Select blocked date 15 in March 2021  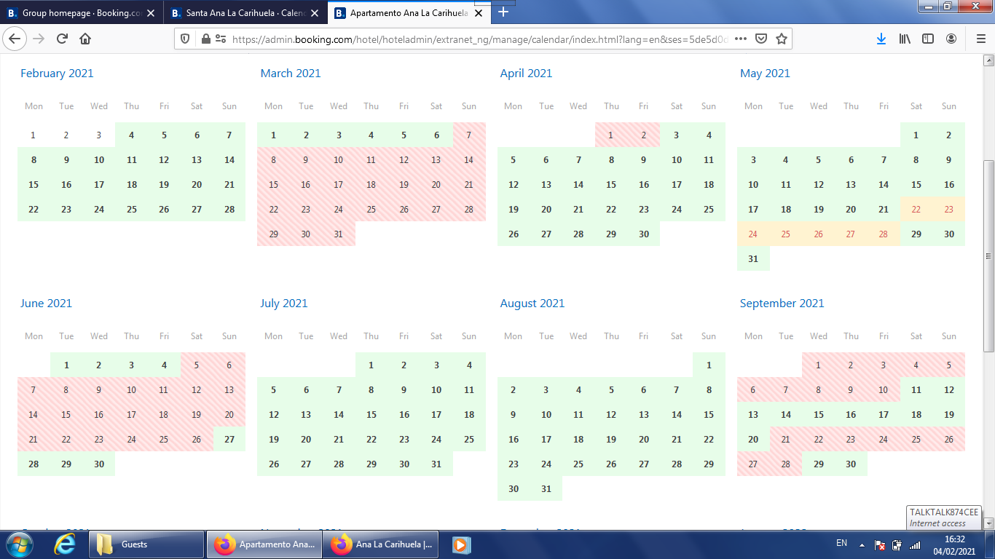[274, 185]
